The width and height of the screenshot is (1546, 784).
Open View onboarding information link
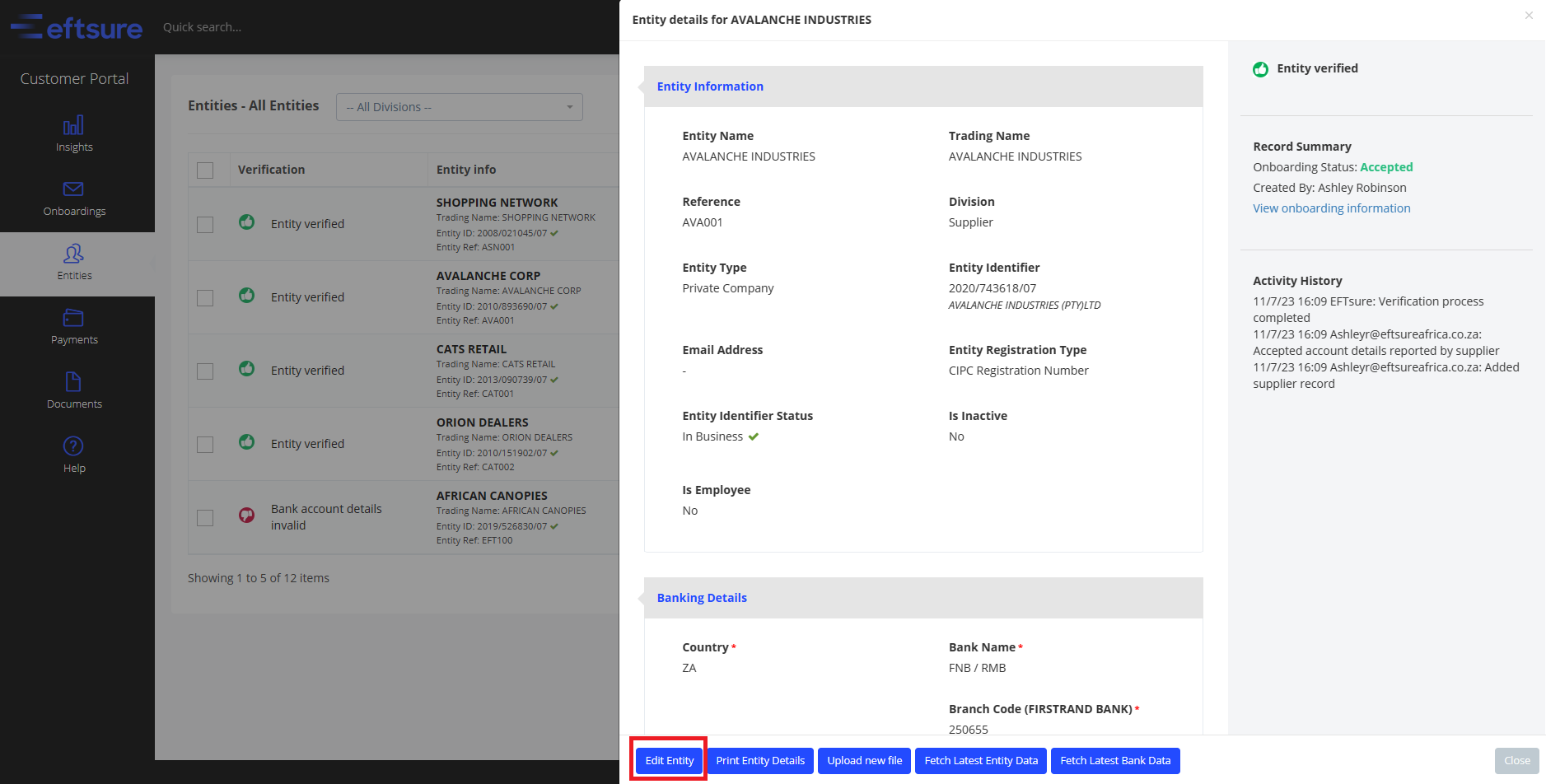(x=1332, y=208)
